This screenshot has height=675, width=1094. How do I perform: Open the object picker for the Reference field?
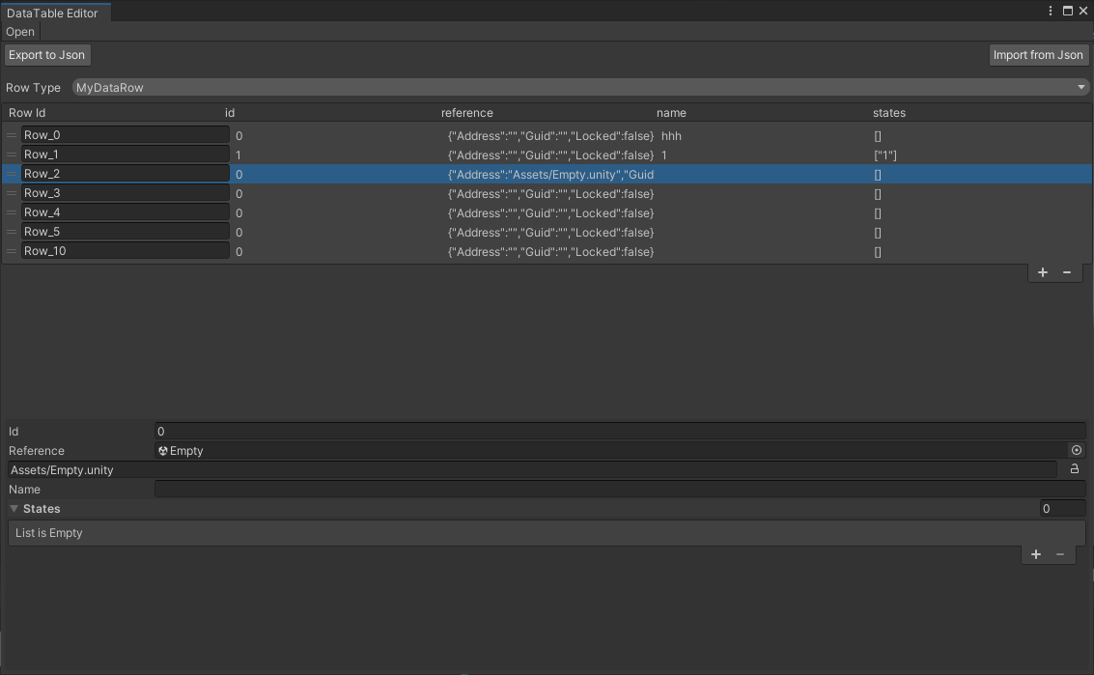[x=1076, y=450]
